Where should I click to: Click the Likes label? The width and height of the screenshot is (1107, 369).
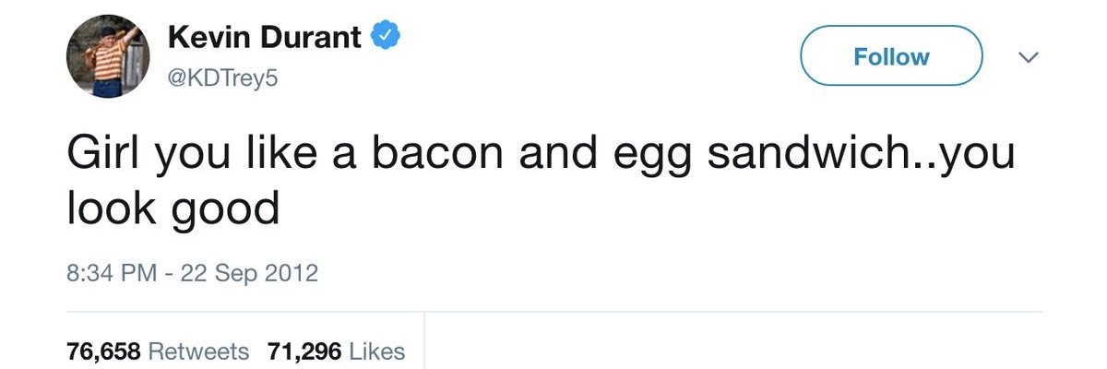[377, 351]
